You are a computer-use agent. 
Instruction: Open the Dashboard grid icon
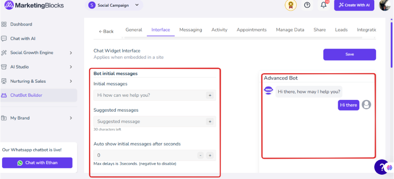[x=4, y=24]
